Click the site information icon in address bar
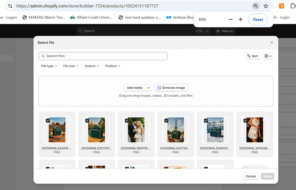296x190 pixels. [x=10, y=6]
